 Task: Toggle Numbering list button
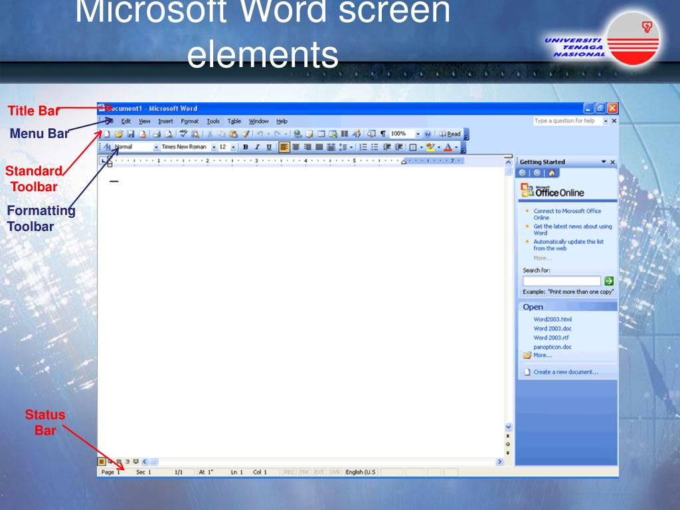coord(363,147)
